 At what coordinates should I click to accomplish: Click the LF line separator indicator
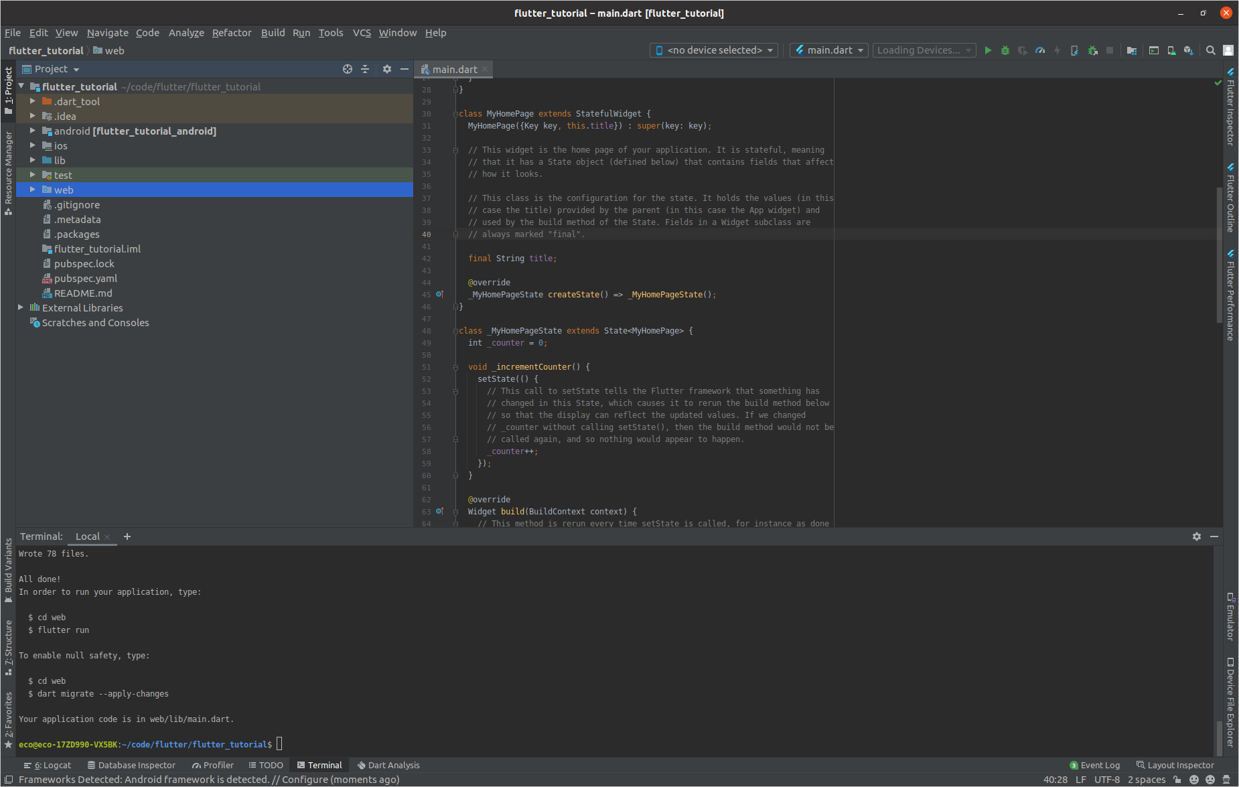coord(1081,780)
